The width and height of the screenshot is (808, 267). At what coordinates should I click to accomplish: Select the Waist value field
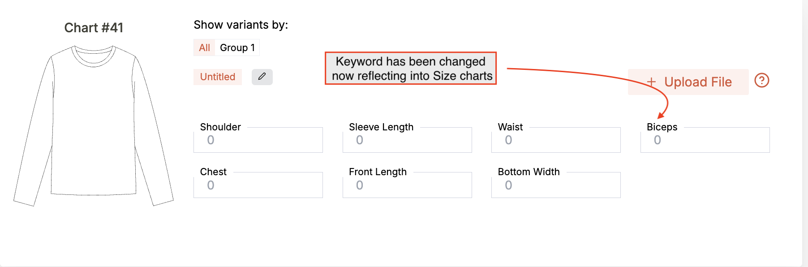pyautogui.click(x=555, y=140)
